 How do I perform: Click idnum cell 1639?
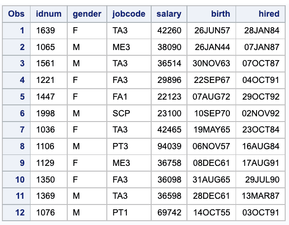[x=46, y=31]
